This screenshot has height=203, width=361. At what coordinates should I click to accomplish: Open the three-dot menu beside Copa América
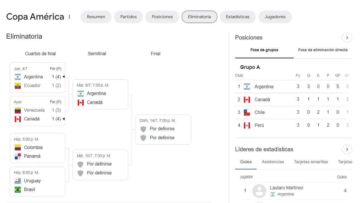69,17
